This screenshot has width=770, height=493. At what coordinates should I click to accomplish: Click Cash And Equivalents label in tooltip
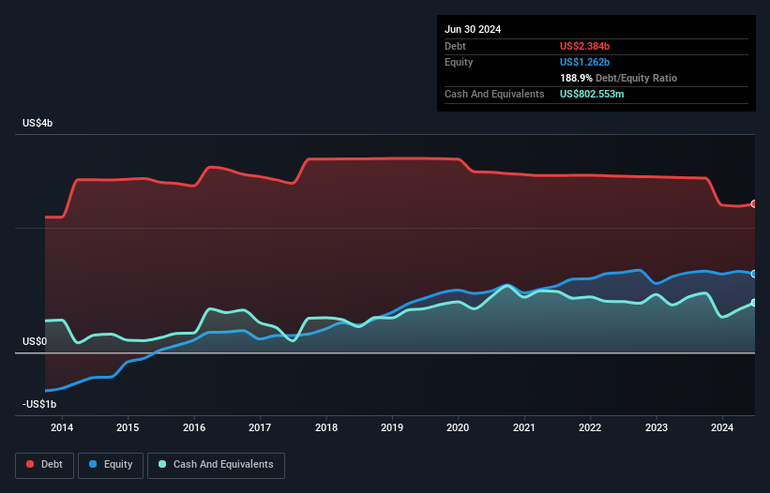(494, 94)
